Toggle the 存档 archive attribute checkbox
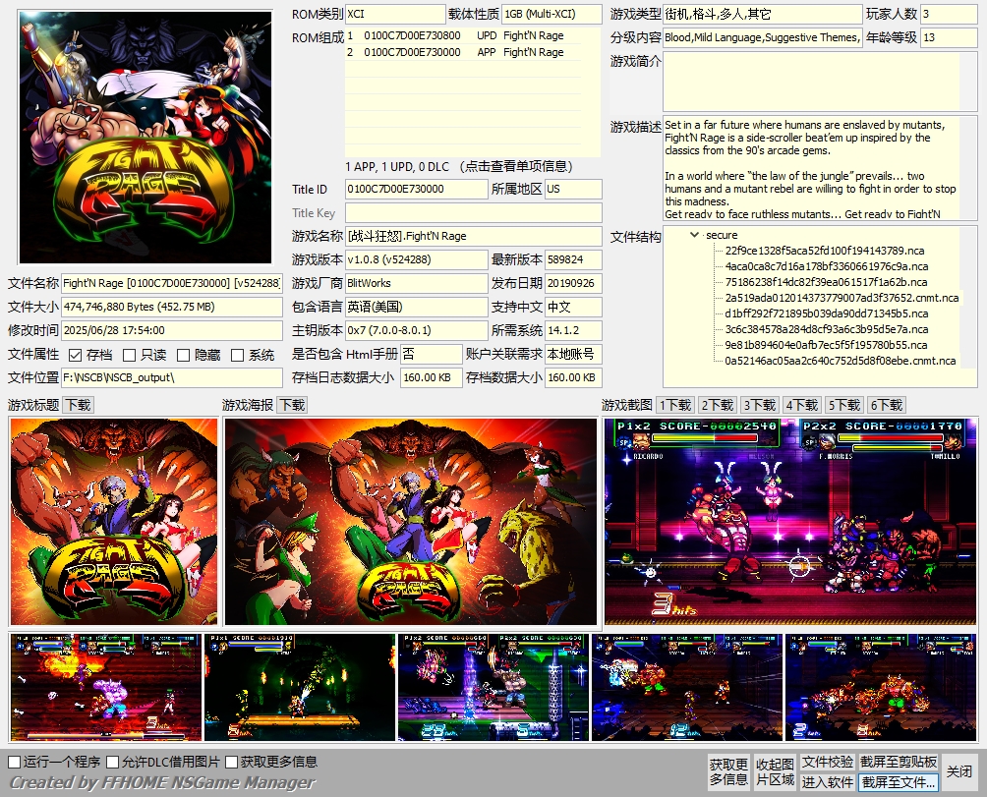 (x=76, y=356)
